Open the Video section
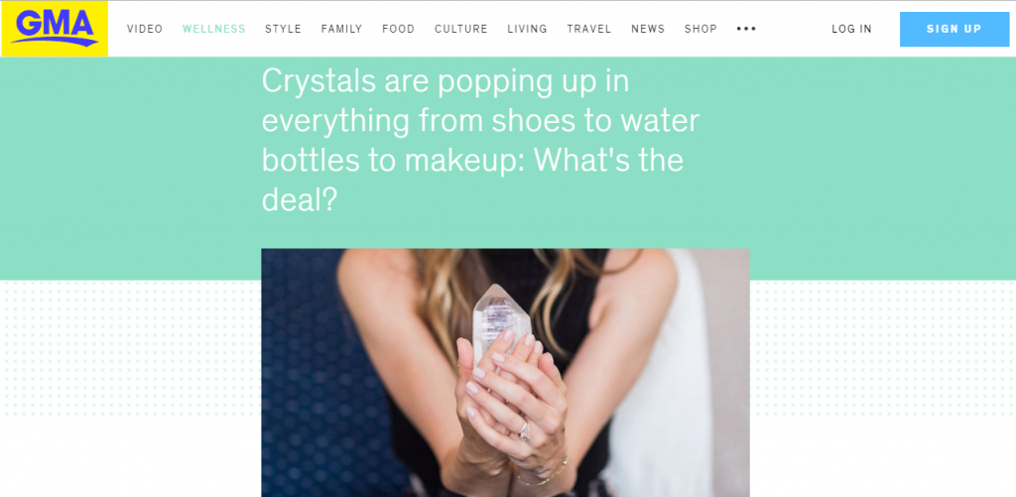 pos(145,29)
